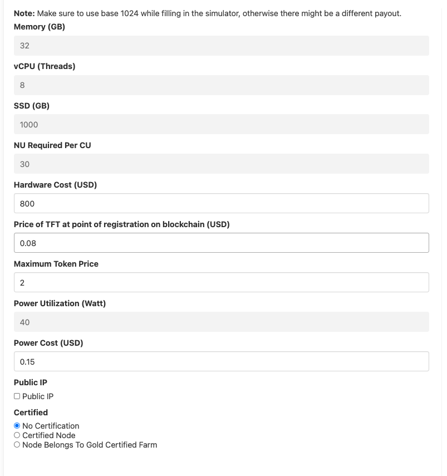
Task: Click the TFT registration price field
Action: tap(221, 243)
